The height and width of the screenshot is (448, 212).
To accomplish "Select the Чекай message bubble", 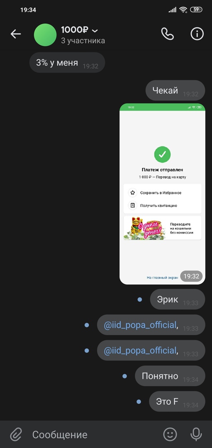I will pyautogui.click(x=175, y=90).
